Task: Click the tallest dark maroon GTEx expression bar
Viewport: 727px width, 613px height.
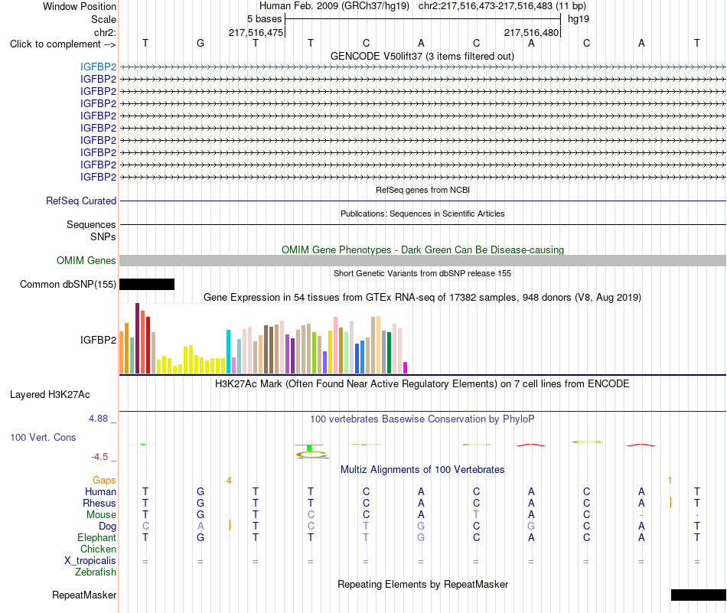Action: coord(137,338)
